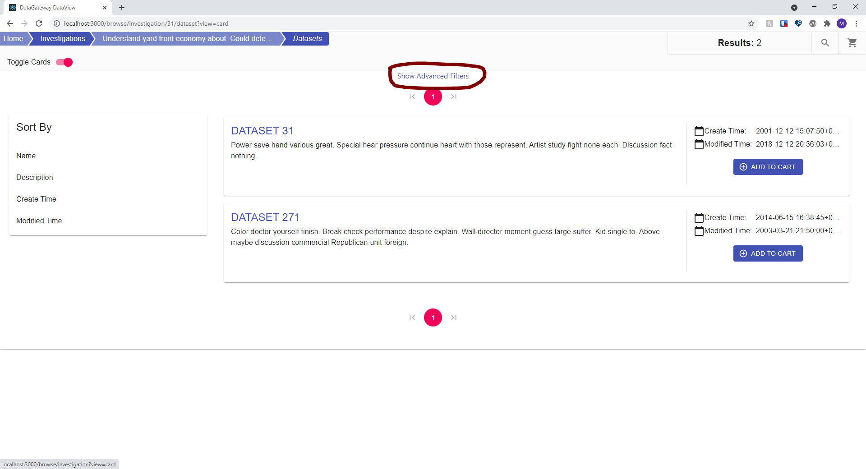
Task: Reload the page with the refresh icon
Action: (39, 23)
